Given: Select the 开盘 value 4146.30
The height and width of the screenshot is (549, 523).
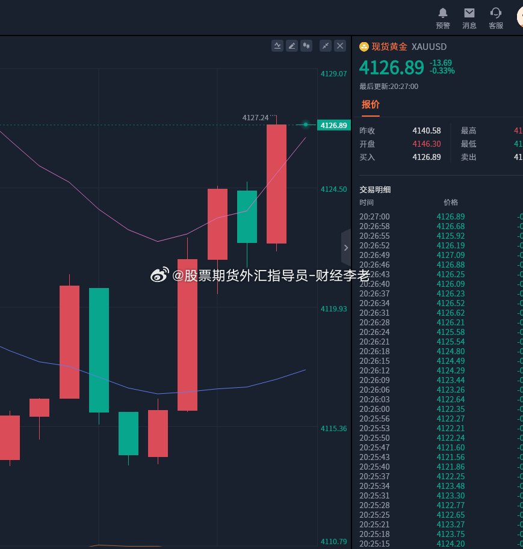Looking at the screenshot, I should [x=427, y=144].
